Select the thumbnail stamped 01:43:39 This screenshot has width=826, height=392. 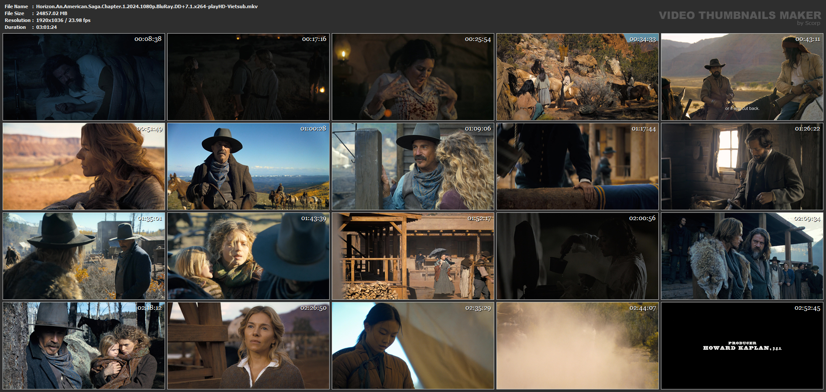point(248,256)
